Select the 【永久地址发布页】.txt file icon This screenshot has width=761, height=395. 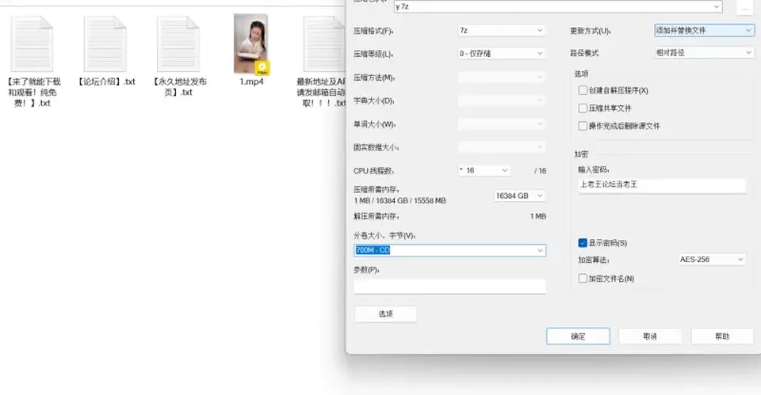178,44
